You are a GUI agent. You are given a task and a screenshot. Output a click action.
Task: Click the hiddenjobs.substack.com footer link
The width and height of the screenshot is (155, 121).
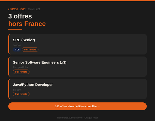(x=70, y=118)
